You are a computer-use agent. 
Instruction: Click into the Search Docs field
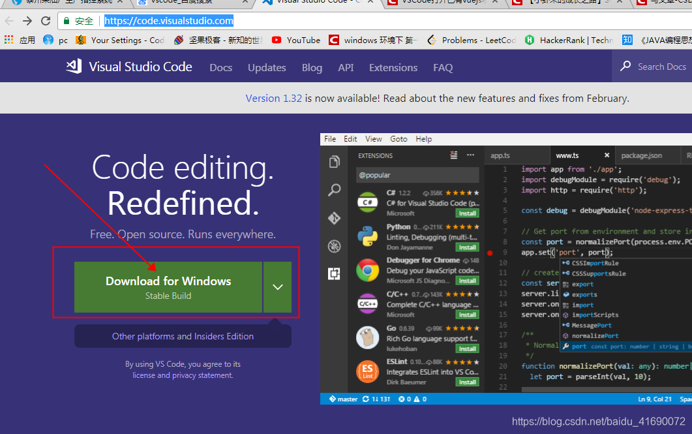[661, 66]
